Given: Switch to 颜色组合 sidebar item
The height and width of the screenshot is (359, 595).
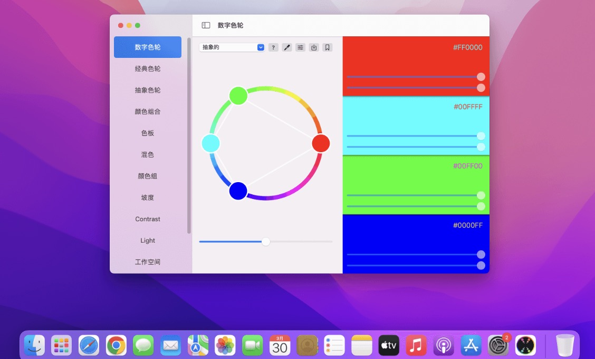Looking at the screenshot, I should [x=148, y=112].
